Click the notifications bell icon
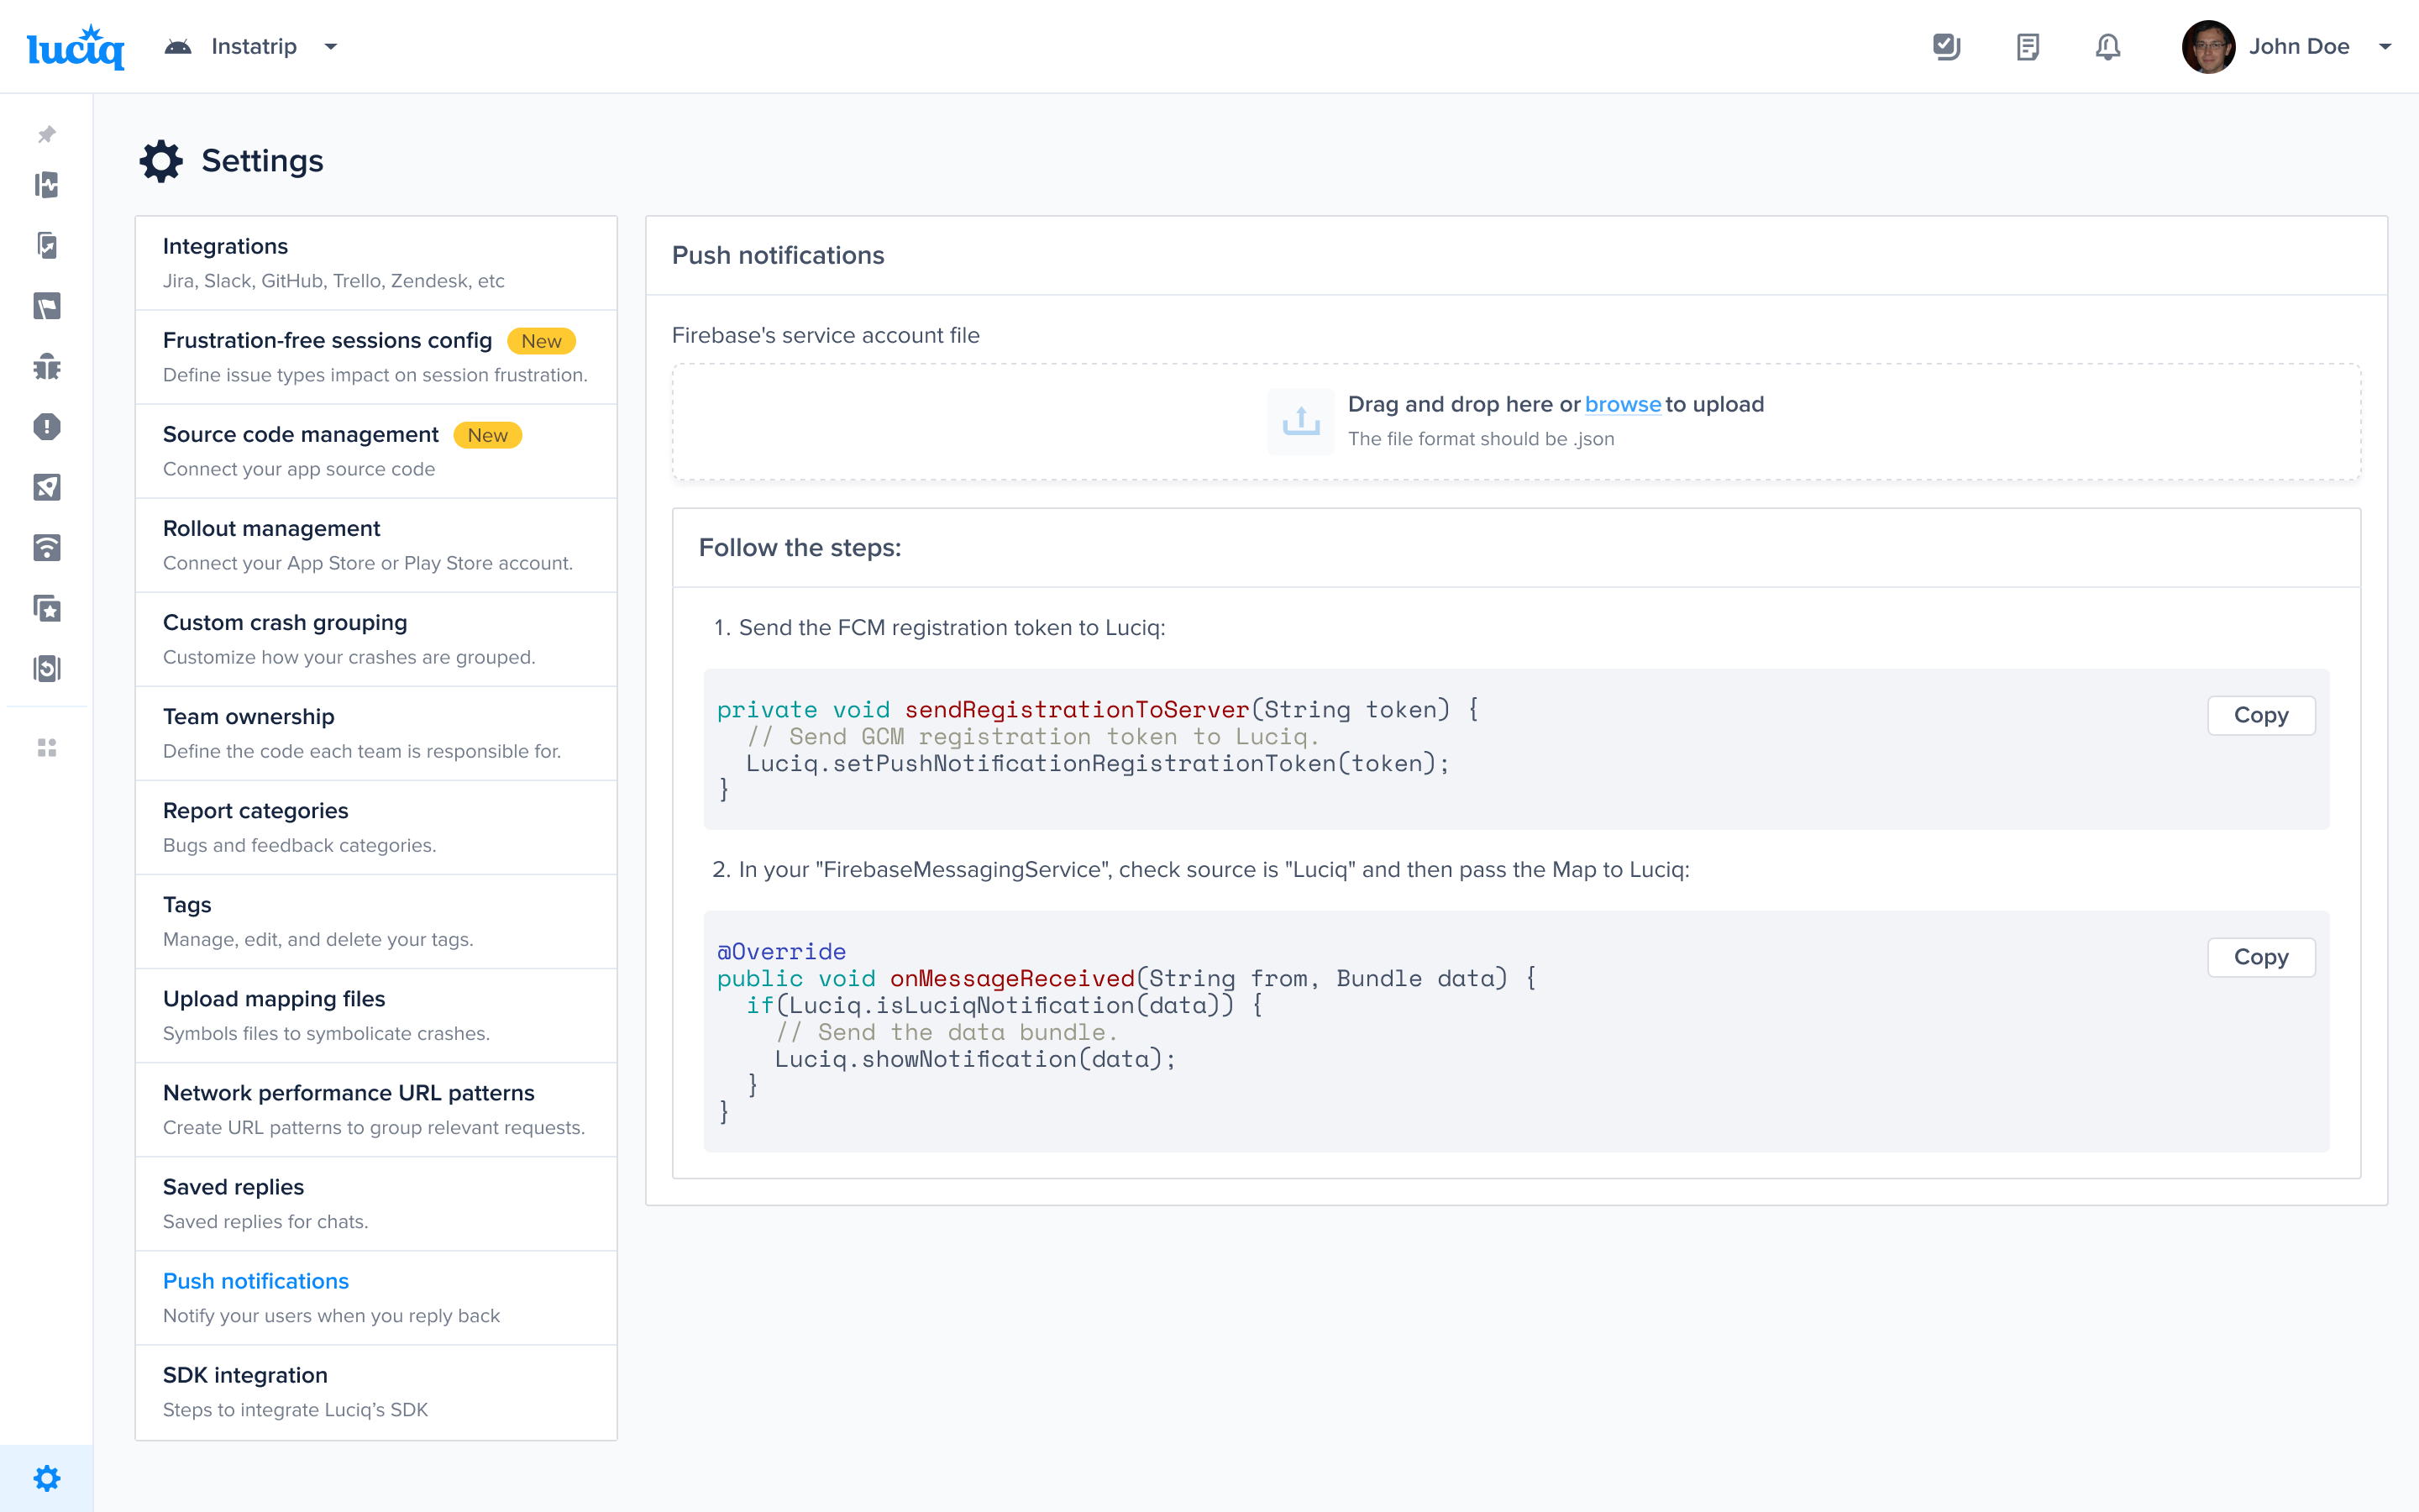The image size is (2419, 1512). tap(2107, 47)
